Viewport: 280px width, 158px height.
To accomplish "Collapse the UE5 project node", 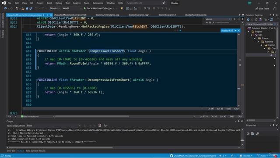I will click(x=252, y=35).
